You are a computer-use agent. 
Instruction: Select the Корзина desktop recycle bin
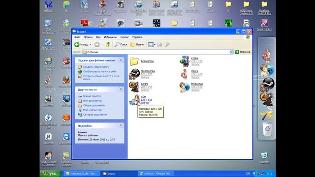tap(264, 157)
